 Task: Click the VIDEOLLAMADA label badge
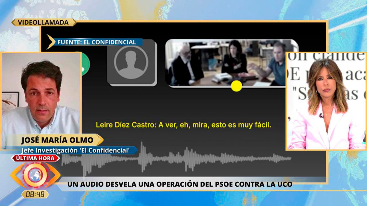44,22
